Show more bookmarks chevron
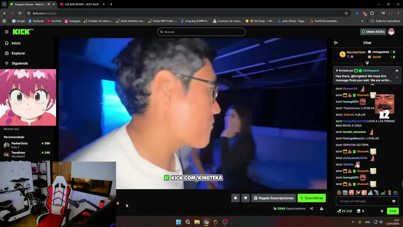The width and height of the screenshot is (403, 227). tap(362, 21)
